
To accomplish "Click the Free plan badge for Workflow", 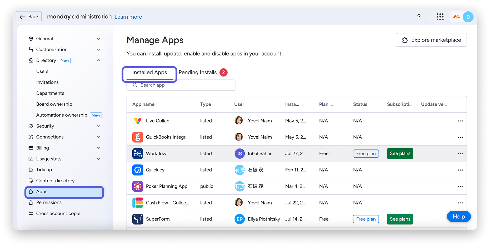I will (366, 154).
